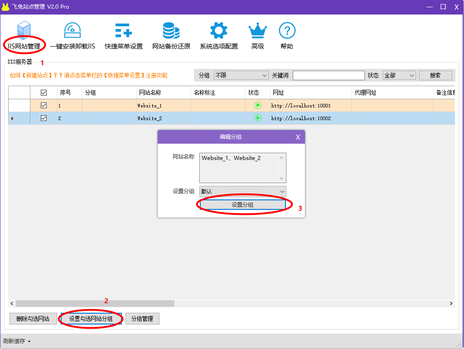This screenshot has height=349, width=464.
Task: Open IIS网站管理 server icon
Action: pyautogui.click(x=24, y=31)
